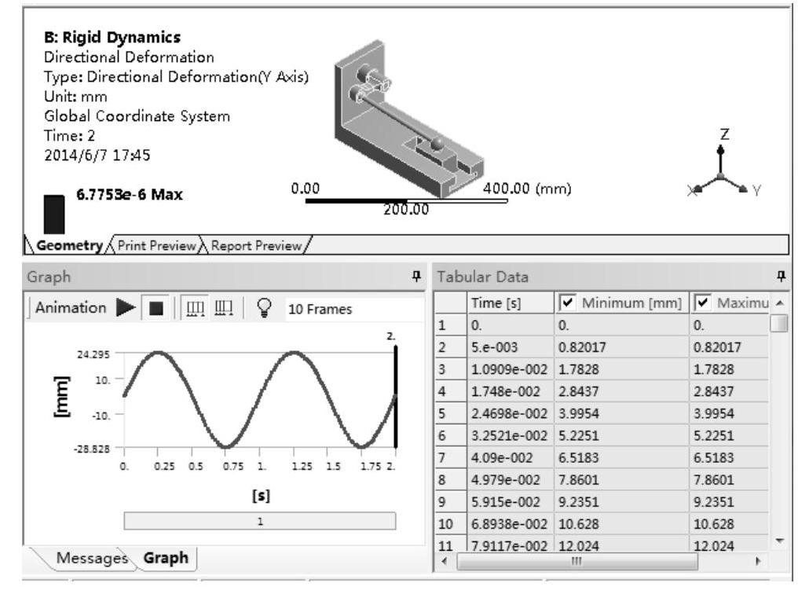The image size is (809, 594).
Task: Open the 10 Frames dropdown
Action: 322,310
